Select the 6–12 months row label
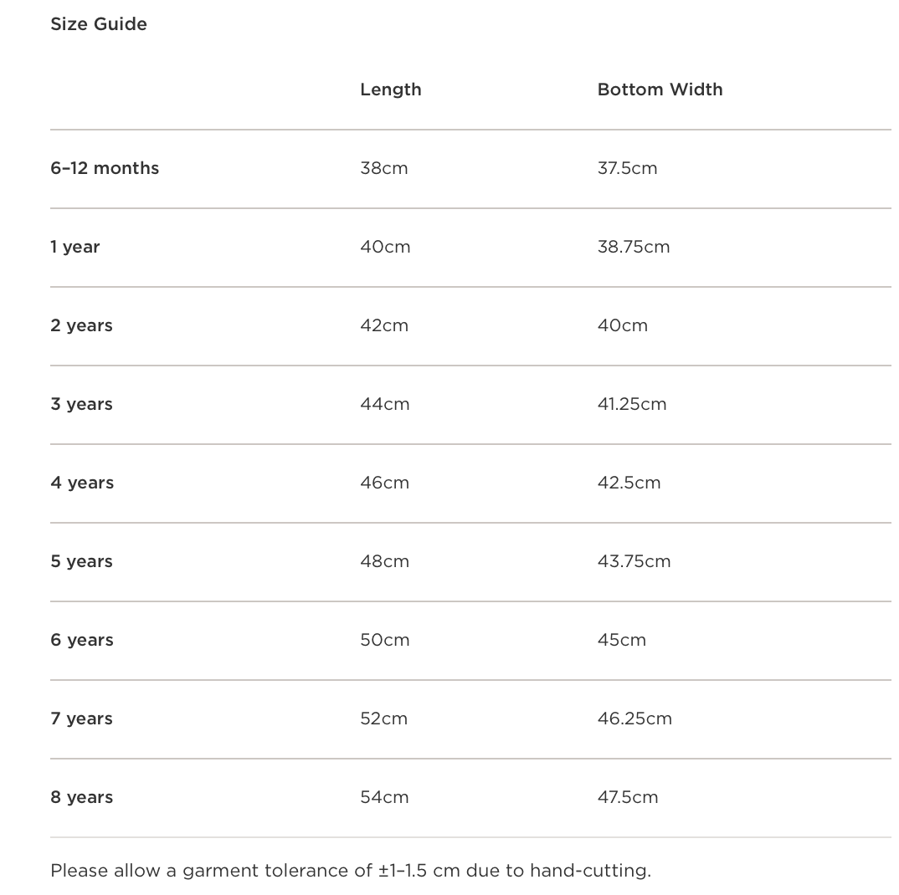 105,168
